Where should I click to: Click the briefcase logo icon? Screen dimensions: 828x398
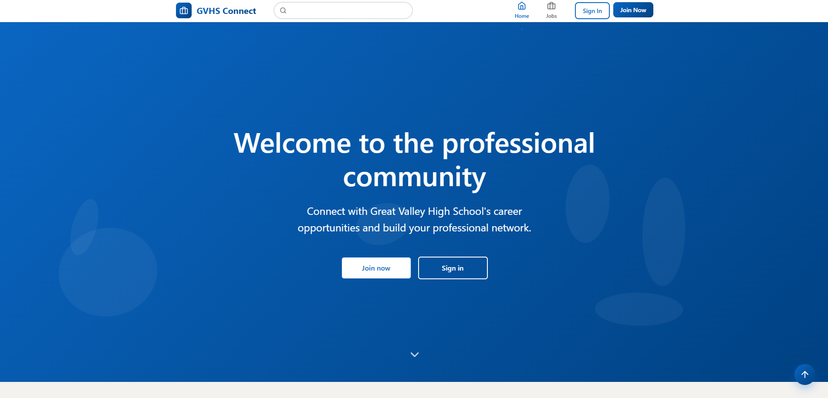[183, 10]
